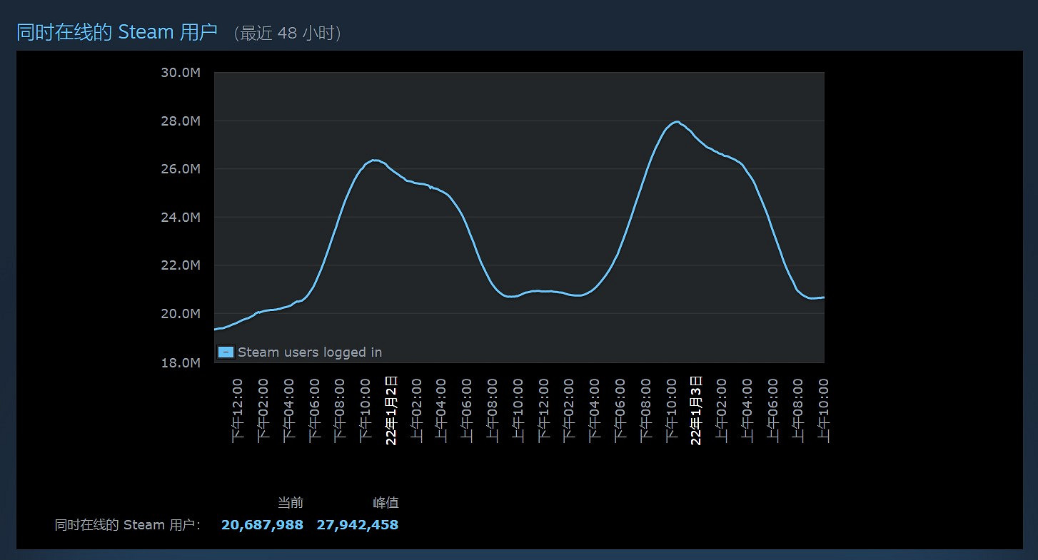The height and width of the screenshot is (560, 1038).
Task: Open the "同时在线的 Steam 用户" title link
Action: tap(118, 31)
